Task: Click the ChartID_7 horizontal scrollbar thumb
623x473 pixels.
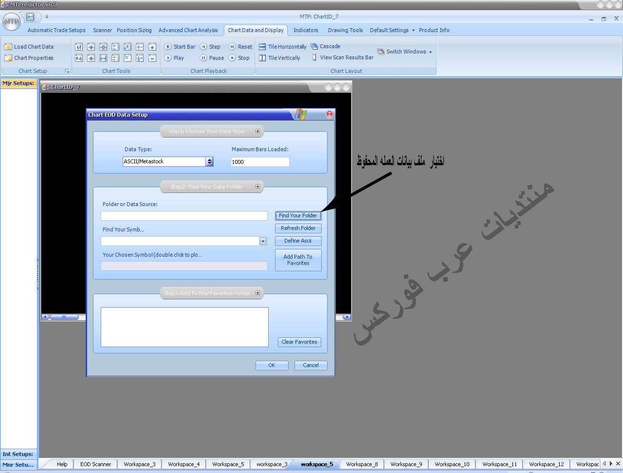Action: [x=64, y=317]
